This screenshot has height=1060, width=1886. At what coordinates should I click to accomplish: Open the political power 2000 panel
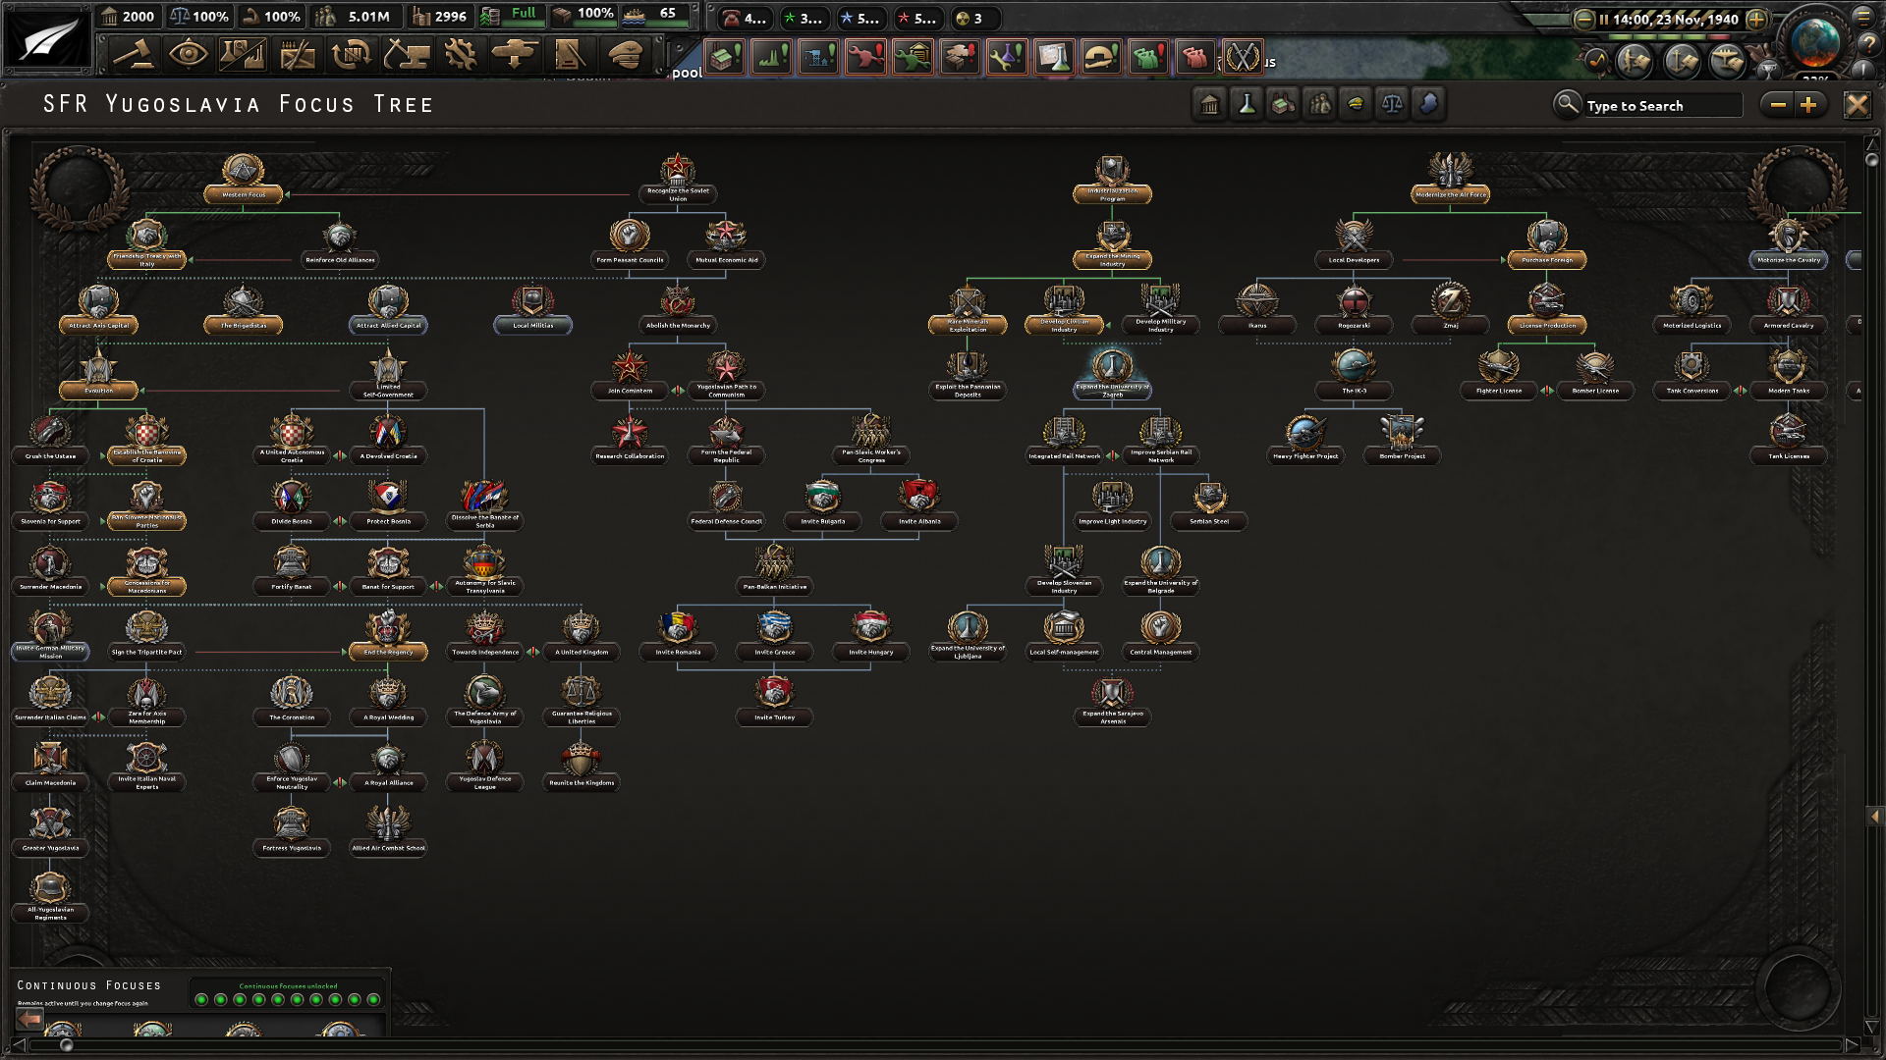click(129, 17)
